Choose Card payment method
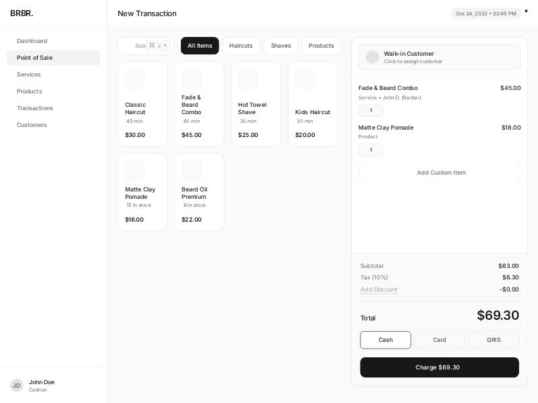Viewport: 538px width, 403px height. 439,340
